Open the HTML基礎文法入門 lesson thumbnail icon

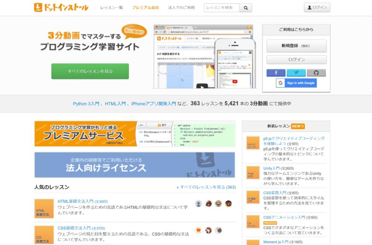pos(44,208)
